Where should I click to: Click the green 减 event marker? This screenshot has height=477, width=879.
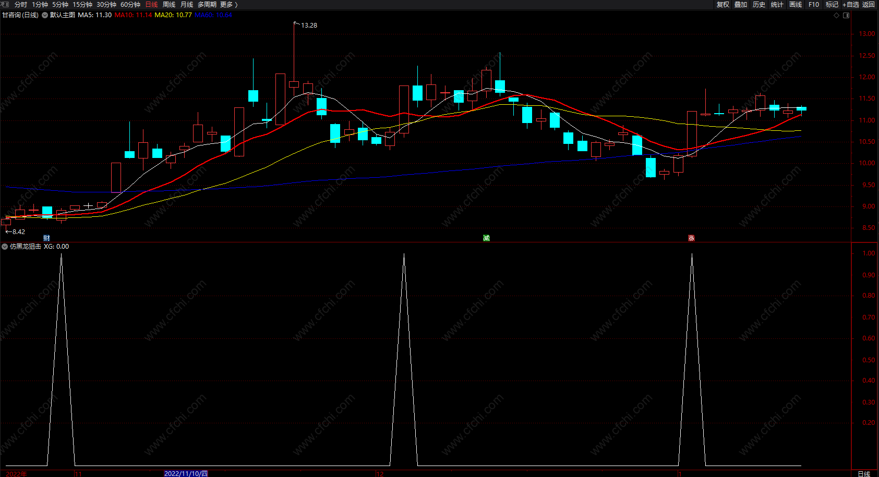[x=486, y=238]
